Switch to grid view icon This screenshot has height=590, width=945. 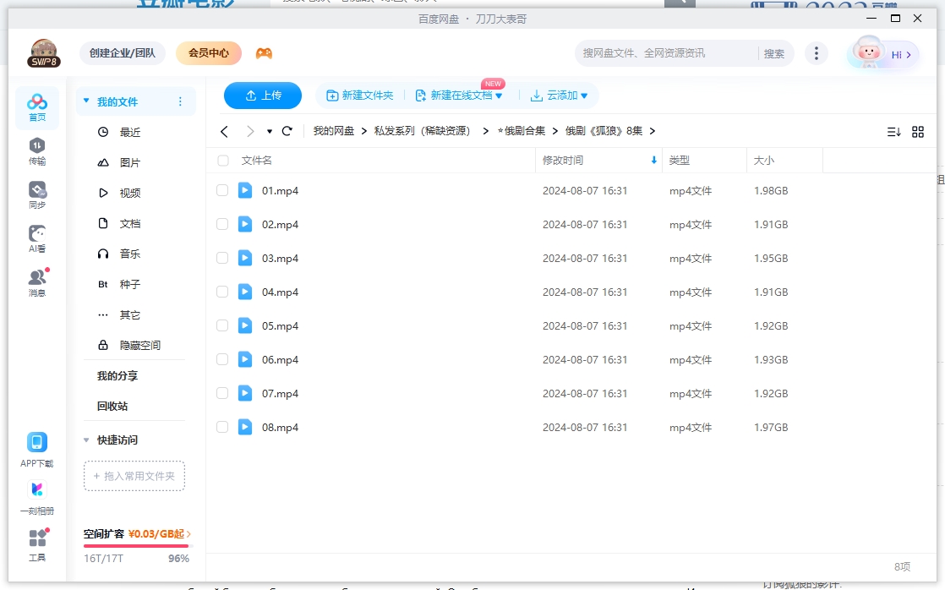(x=917, y=131)
